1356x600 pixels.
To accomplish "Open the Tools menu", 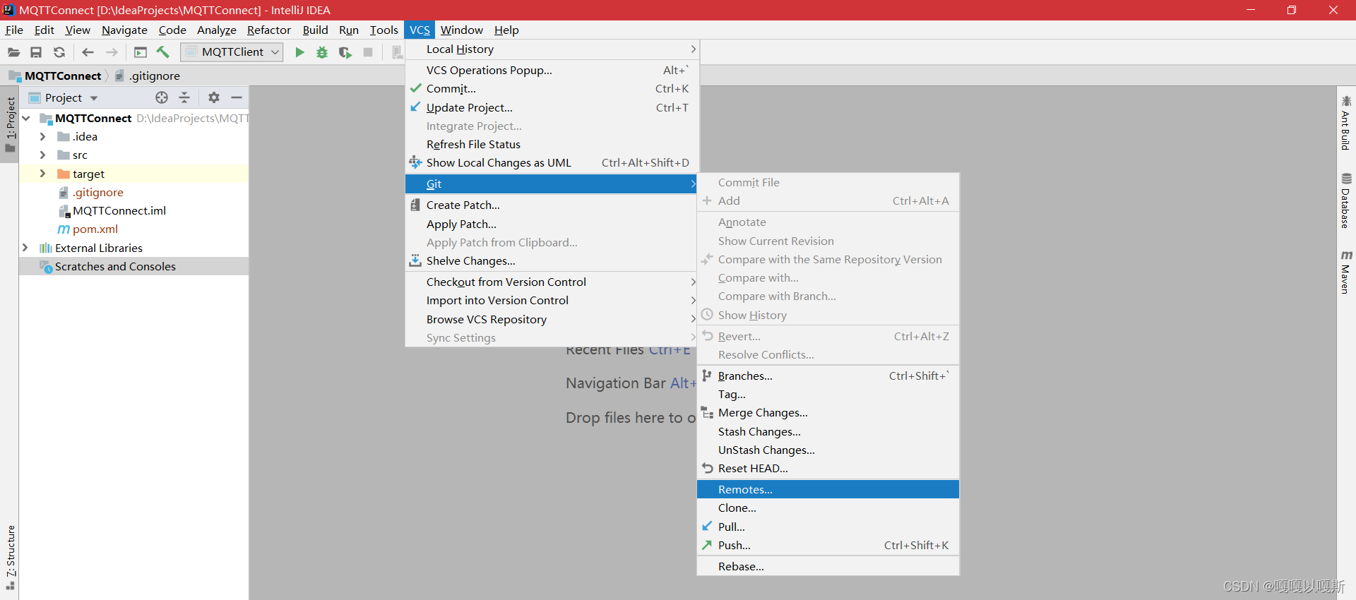I will tap(383, 30).
